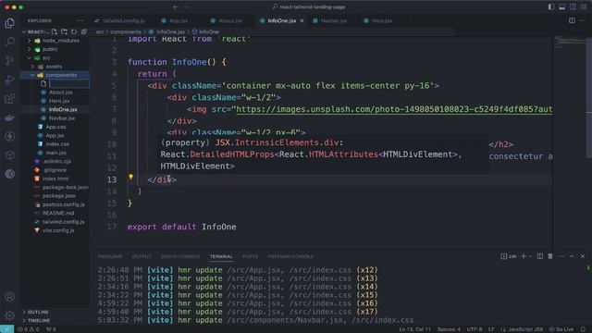Click the New Folder icon in Explorer header
The width and height of the screenshot is (592, 333).
tap(64, 31)
